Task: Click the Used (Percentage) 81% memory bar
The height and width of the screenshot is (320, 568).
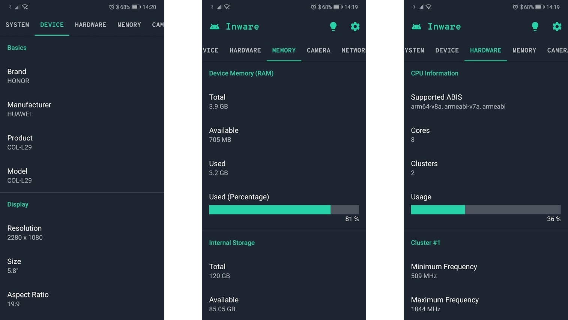Action: (284, 210)
